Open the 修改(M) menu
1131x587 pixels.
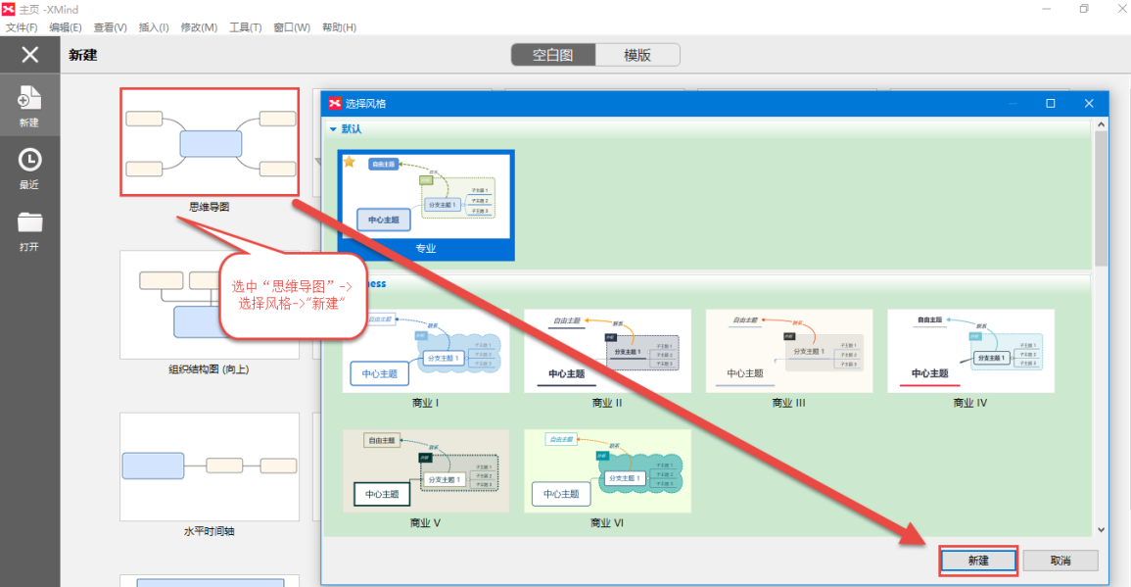click(199, 27)
